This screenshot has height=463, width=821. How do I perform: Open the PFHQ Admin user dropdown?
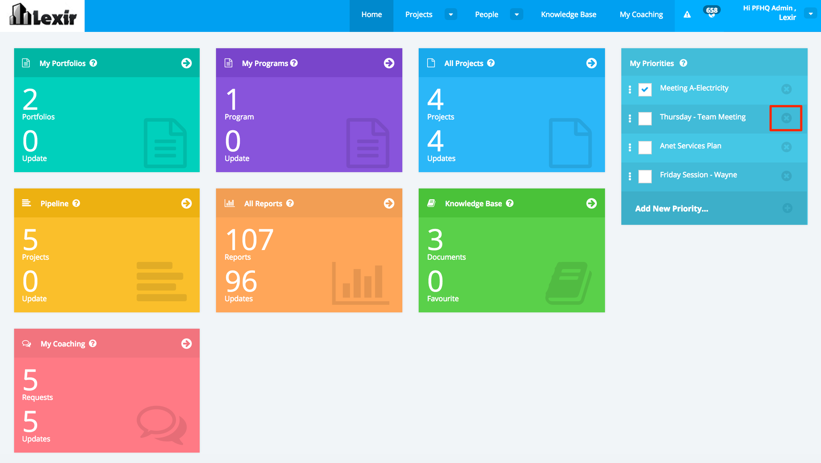(x=810, y=14)
